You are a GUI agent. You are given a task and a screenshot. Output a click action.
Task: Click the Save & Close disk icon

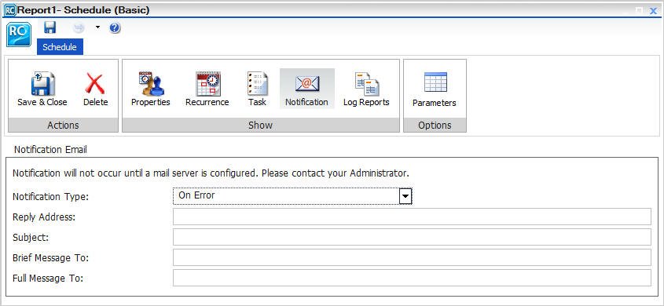[42, 83]
